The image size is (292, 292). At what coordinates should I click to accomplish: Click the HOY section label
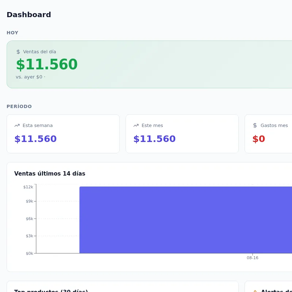[12, 33]
